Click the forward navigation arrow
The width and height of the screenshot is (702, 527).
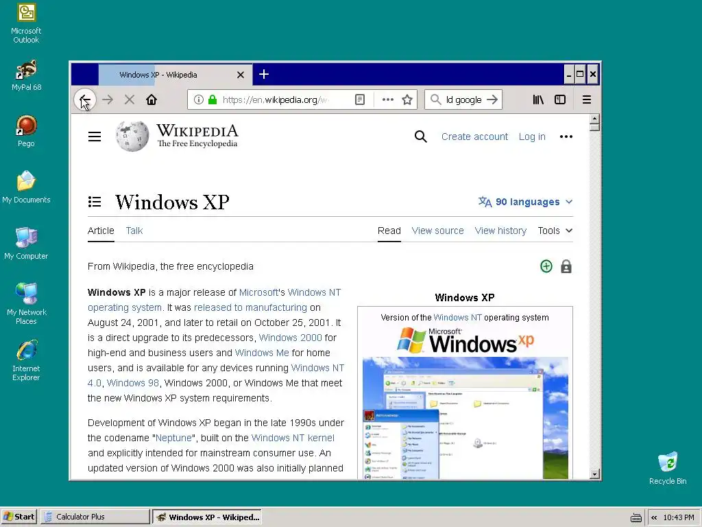coord(108,99)
